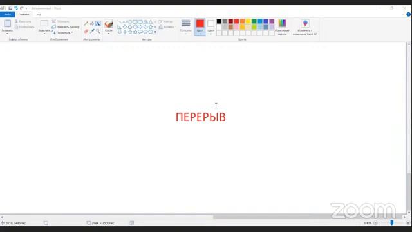Activate Color 1 (Цвет 1) box
412x232 pixels.
pos(200,27)
